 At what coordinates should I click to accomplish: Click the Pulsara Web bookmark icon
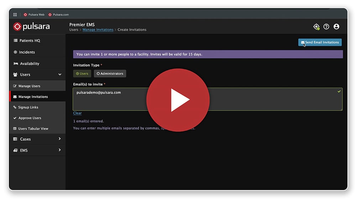pos(25,15)
